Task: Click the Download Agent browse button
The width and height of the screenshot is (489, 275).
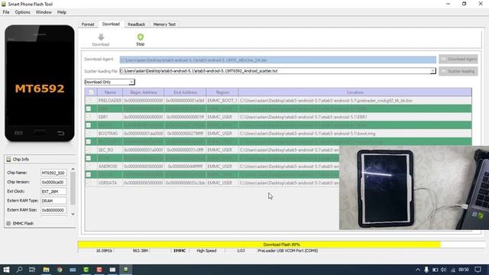Action: coord(458,60)
